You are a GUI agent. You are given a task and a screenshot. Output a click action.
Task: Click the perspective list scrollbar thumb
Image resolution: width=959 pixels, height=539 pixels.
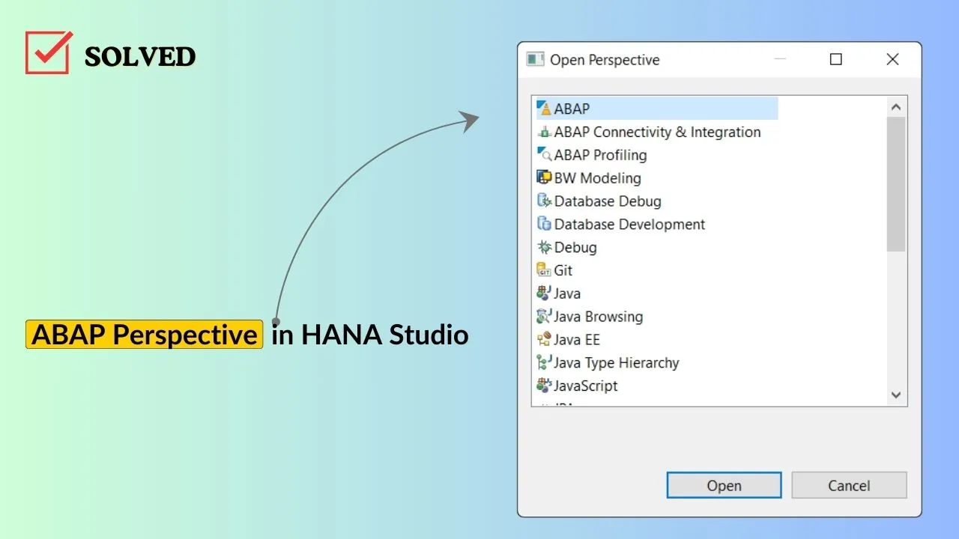point(896,184)
